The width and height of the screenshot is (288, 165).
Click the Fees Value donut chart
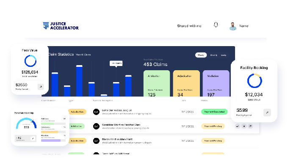[30, 61]
